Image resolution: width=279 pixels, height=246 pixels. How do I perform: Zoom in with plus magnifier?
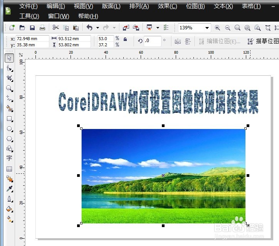(217, 28)
